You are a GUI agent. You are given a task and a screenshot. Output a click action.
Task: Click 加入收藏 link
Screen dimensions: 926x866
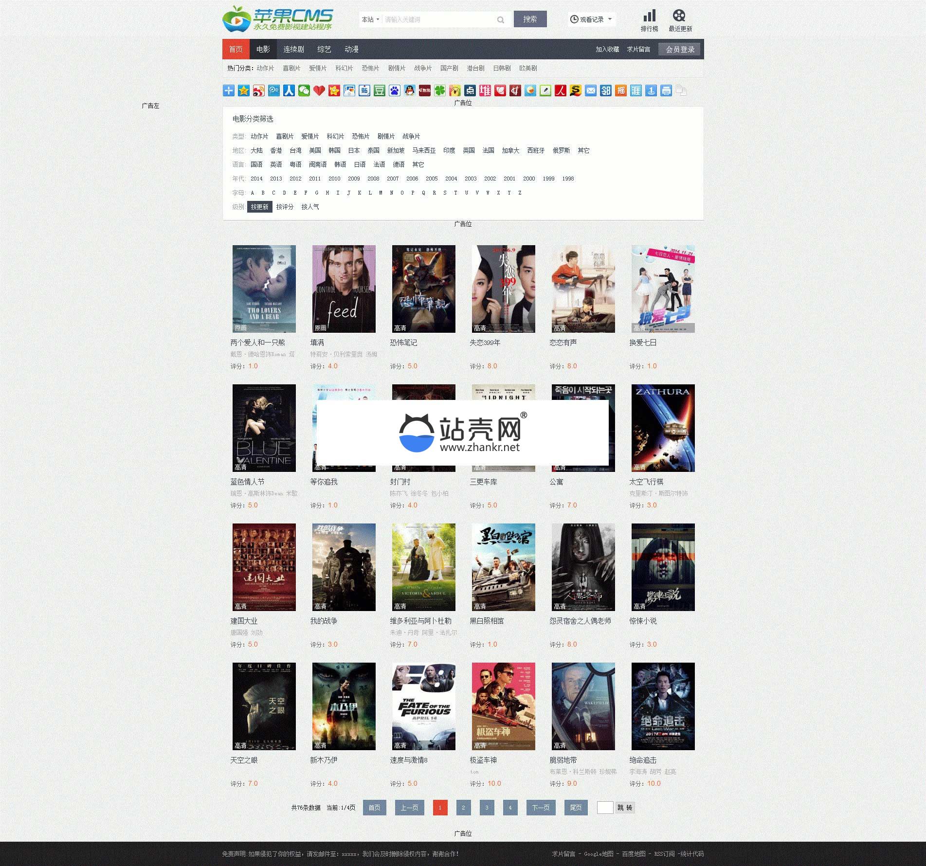(x=607, y=49)
